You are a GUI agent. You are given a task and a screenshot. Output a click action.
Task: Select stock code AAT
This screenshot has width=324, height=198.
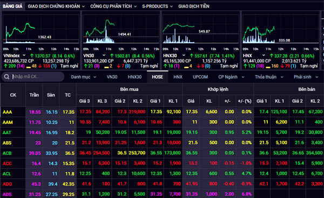7,133
